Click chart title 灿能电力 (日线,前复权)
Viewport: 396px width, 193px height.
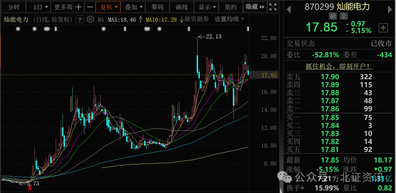coord(38,20)
